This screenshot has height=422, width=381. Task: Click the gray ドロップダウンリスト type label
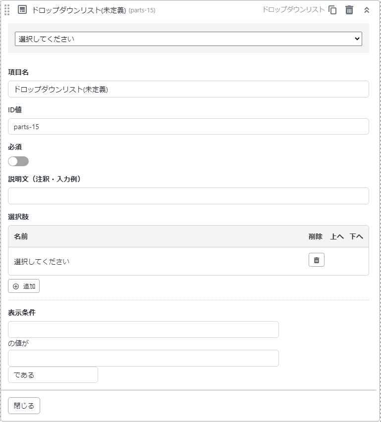click(293, 9)
